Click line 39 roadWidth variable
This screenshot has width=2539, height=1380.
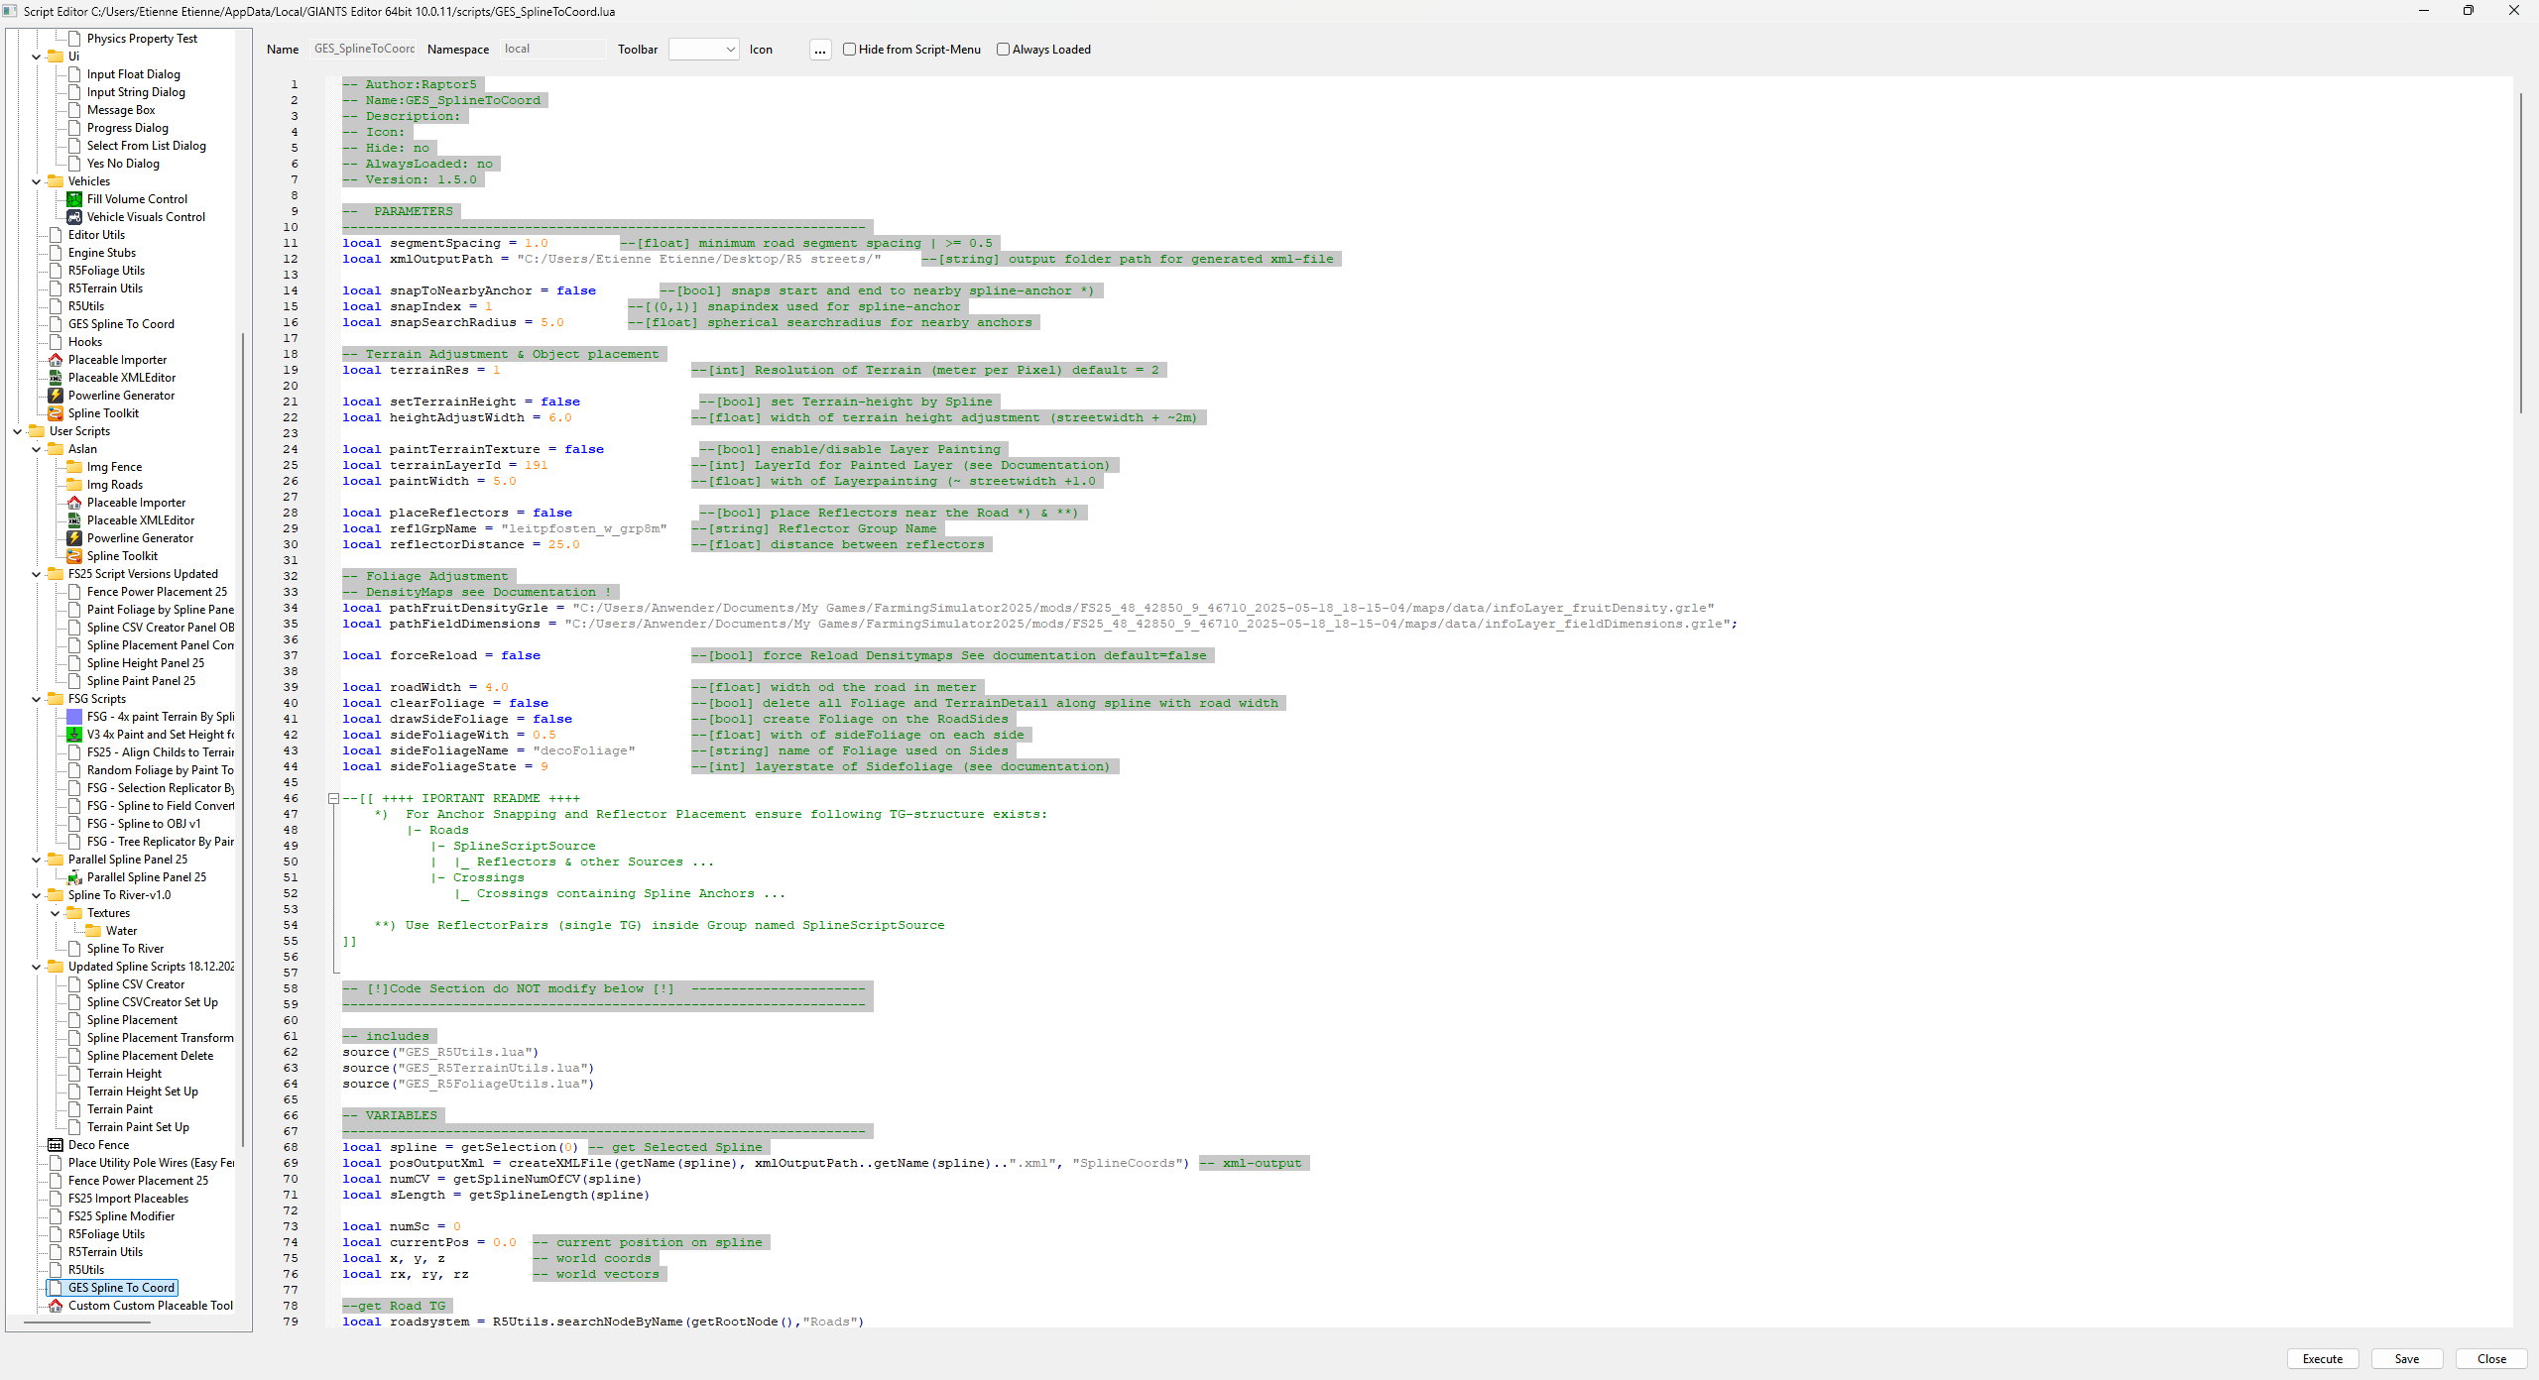point(425,687)
